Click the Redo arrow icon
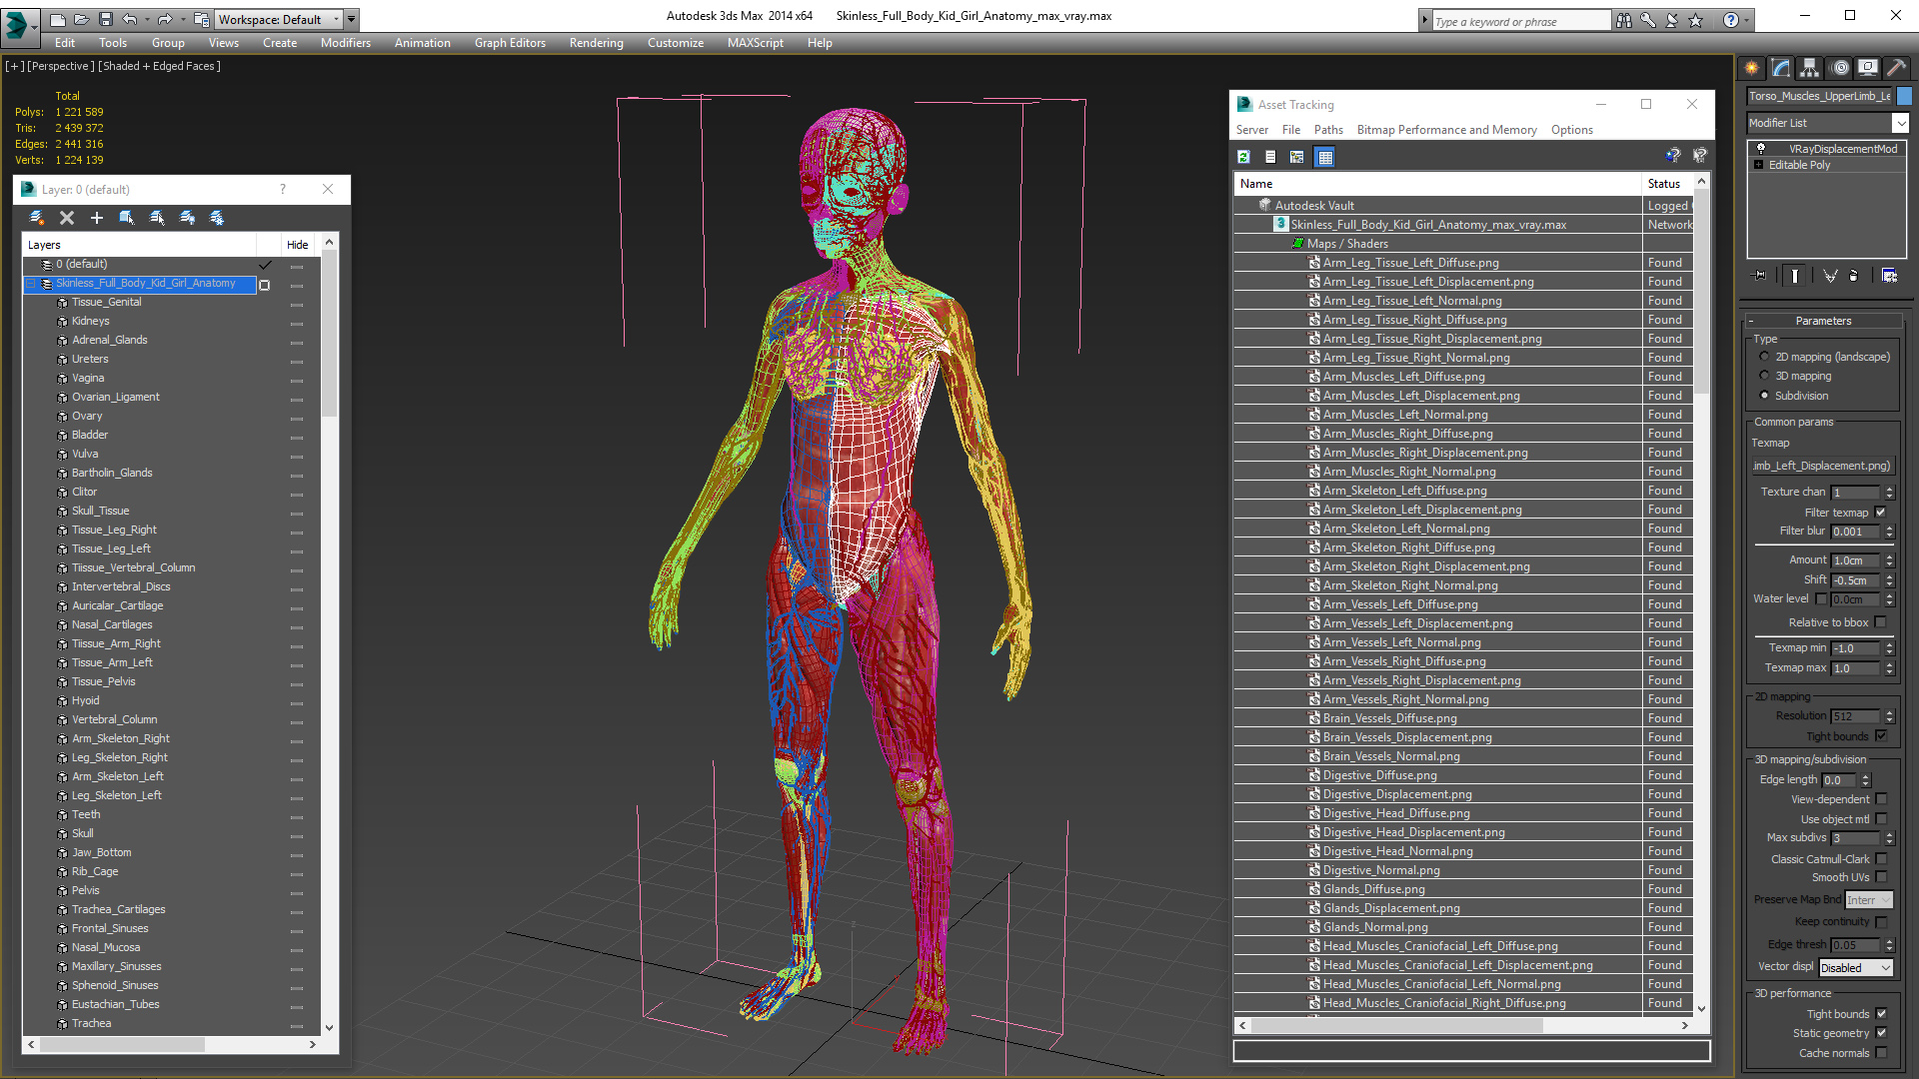1919x1079 pixels. click(165, 19)
